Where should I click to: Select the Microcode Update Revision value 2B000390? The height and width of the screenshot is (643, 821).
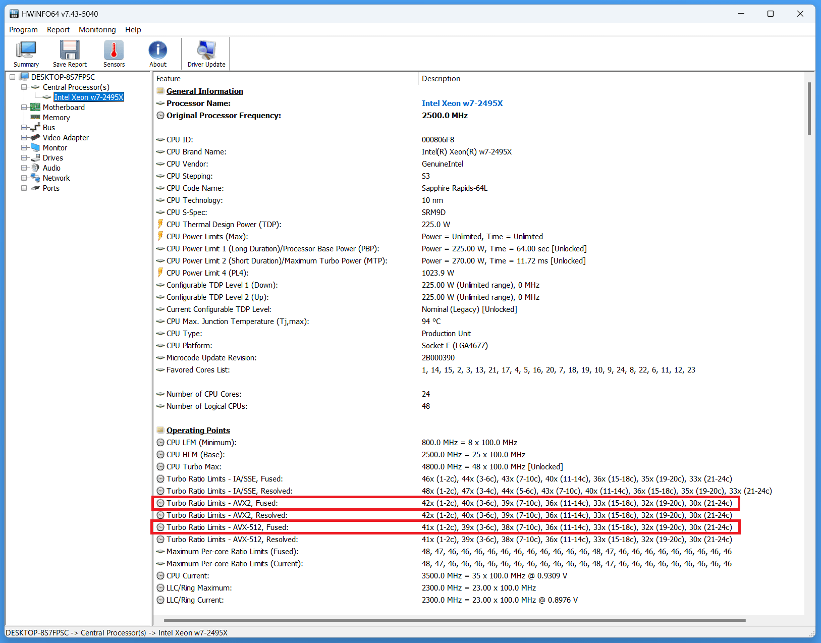click(x=438, y=357)
